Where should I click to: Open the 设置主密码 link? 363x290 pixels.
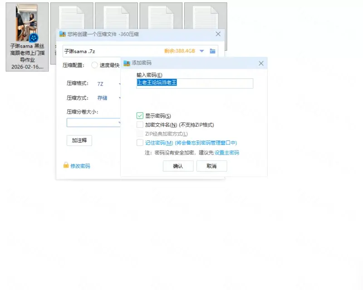click(226, 153)
